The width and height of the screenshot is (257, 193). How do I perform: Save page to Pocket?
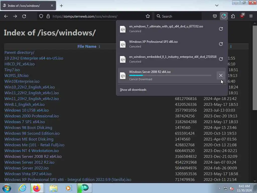[x=215, y=16]
